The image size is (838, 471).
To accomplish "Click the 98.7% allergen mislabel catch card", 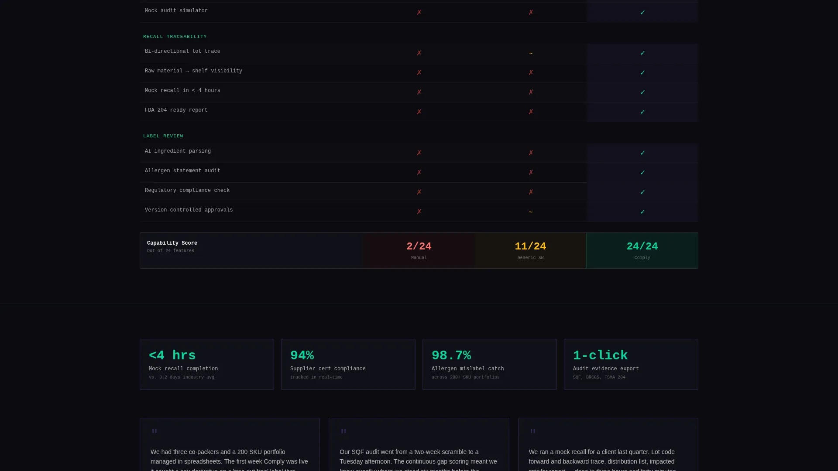I will tap(490, 364).
